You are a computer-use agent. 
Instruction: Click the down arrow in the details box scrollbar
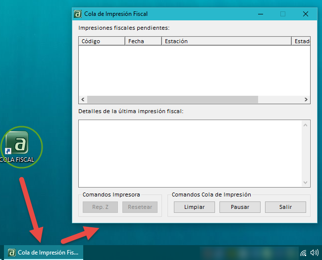(305, 183)
